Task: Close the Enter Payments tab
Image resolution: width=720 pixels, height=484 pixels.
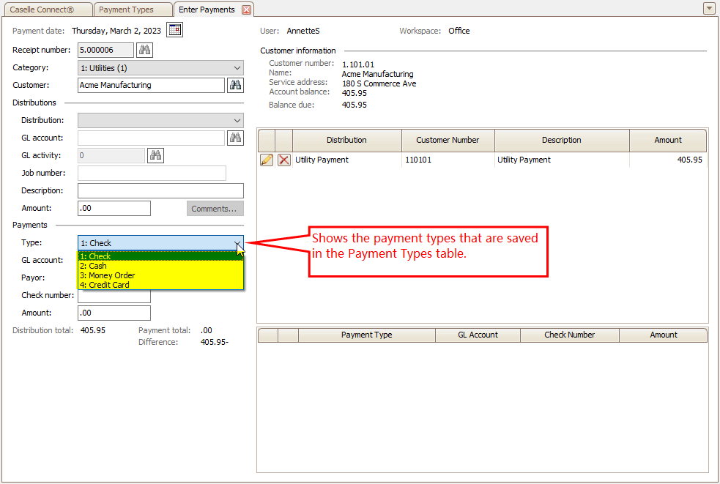Action: 246,10
